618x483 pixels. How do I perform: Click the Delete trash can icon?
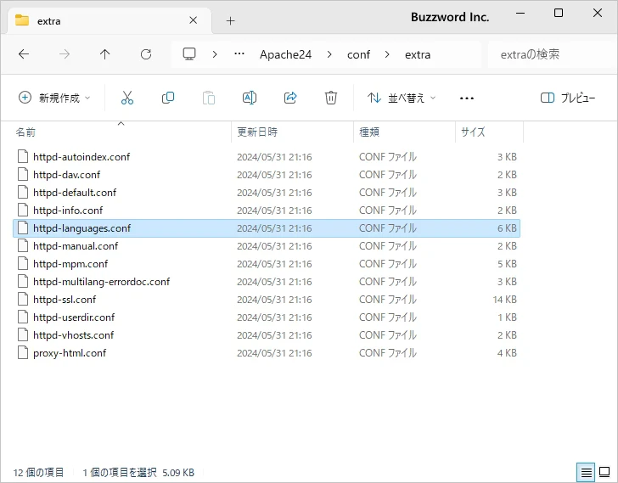pyautogui.click(x=331, y=98)
